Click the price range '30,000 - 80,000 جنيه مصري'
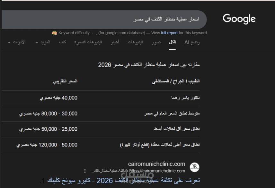 (48, 114)
